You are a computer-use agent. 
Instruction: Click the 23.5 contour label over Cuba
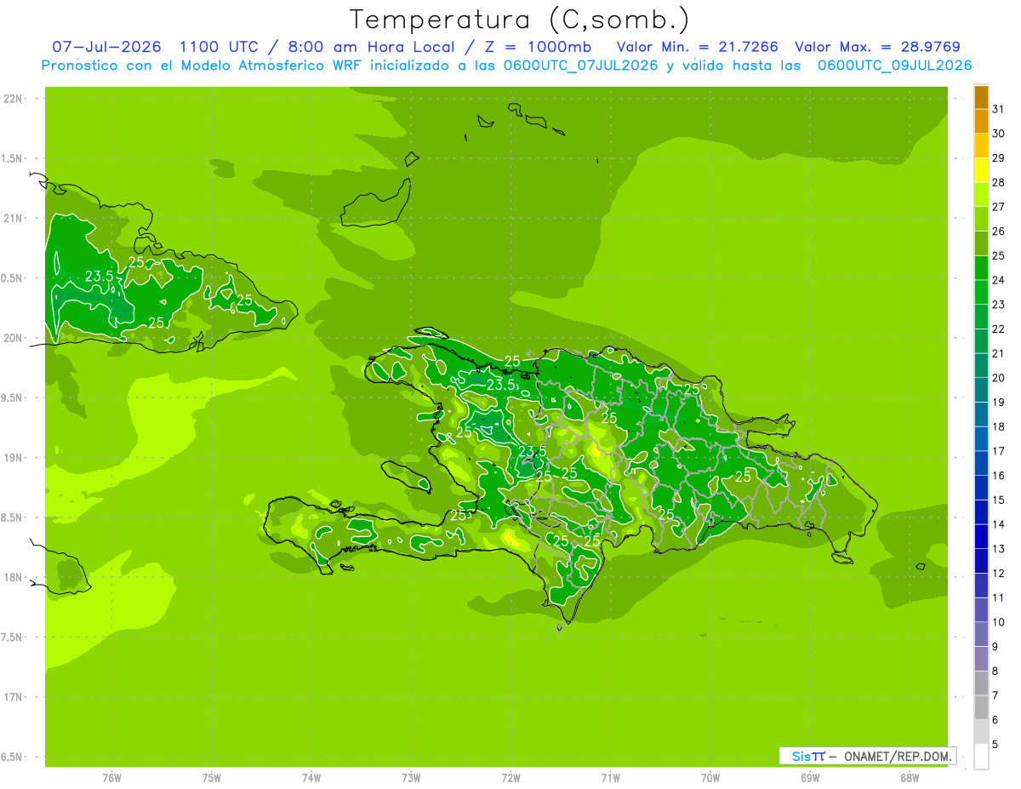pos(100,276)
